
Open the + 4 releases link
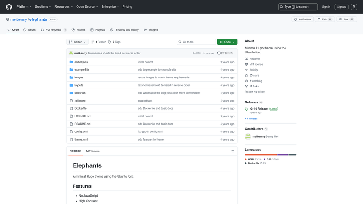click(x=251, y=119)
